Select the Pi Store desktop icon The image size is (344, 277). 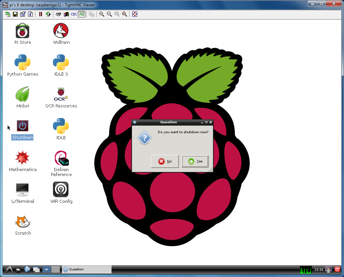pos(22,34)
